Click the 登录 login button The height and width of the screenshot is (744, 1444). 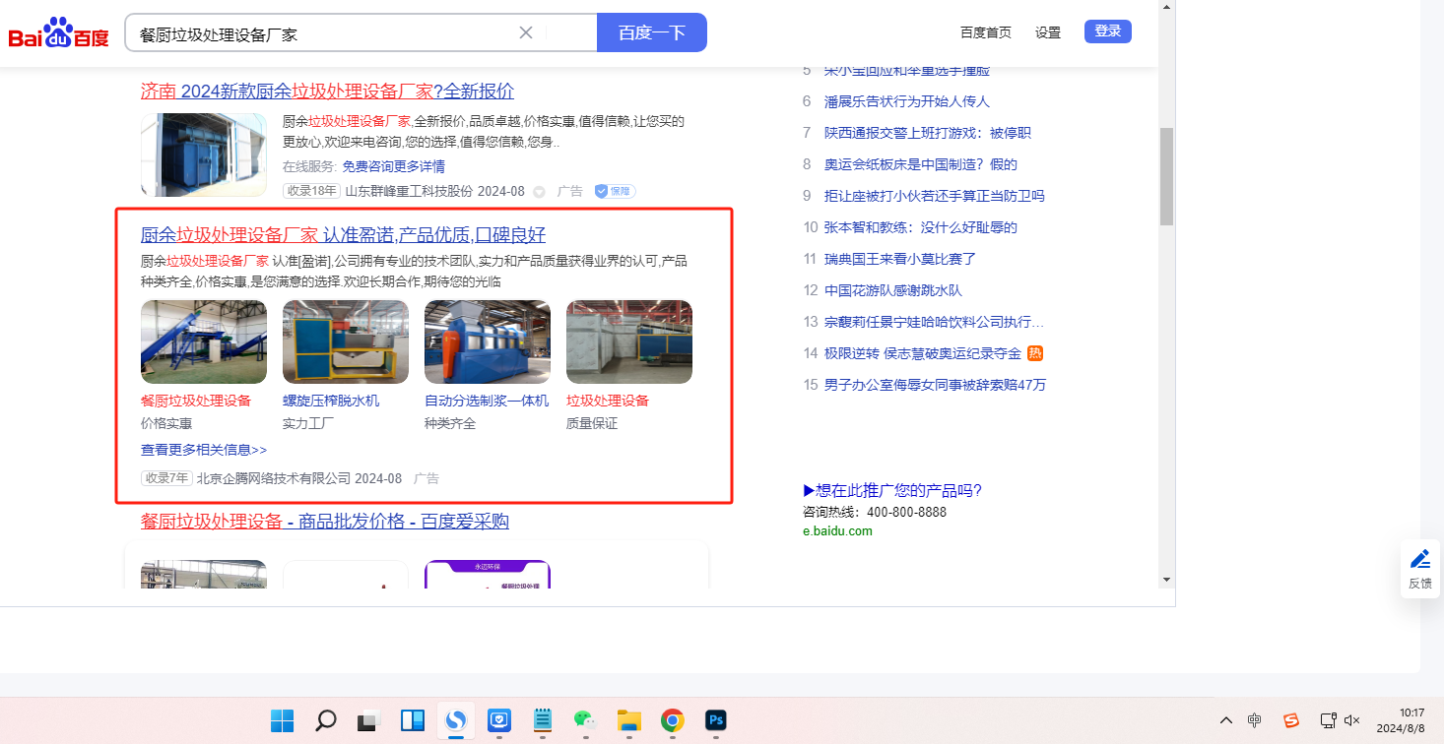coord(1107,31)
